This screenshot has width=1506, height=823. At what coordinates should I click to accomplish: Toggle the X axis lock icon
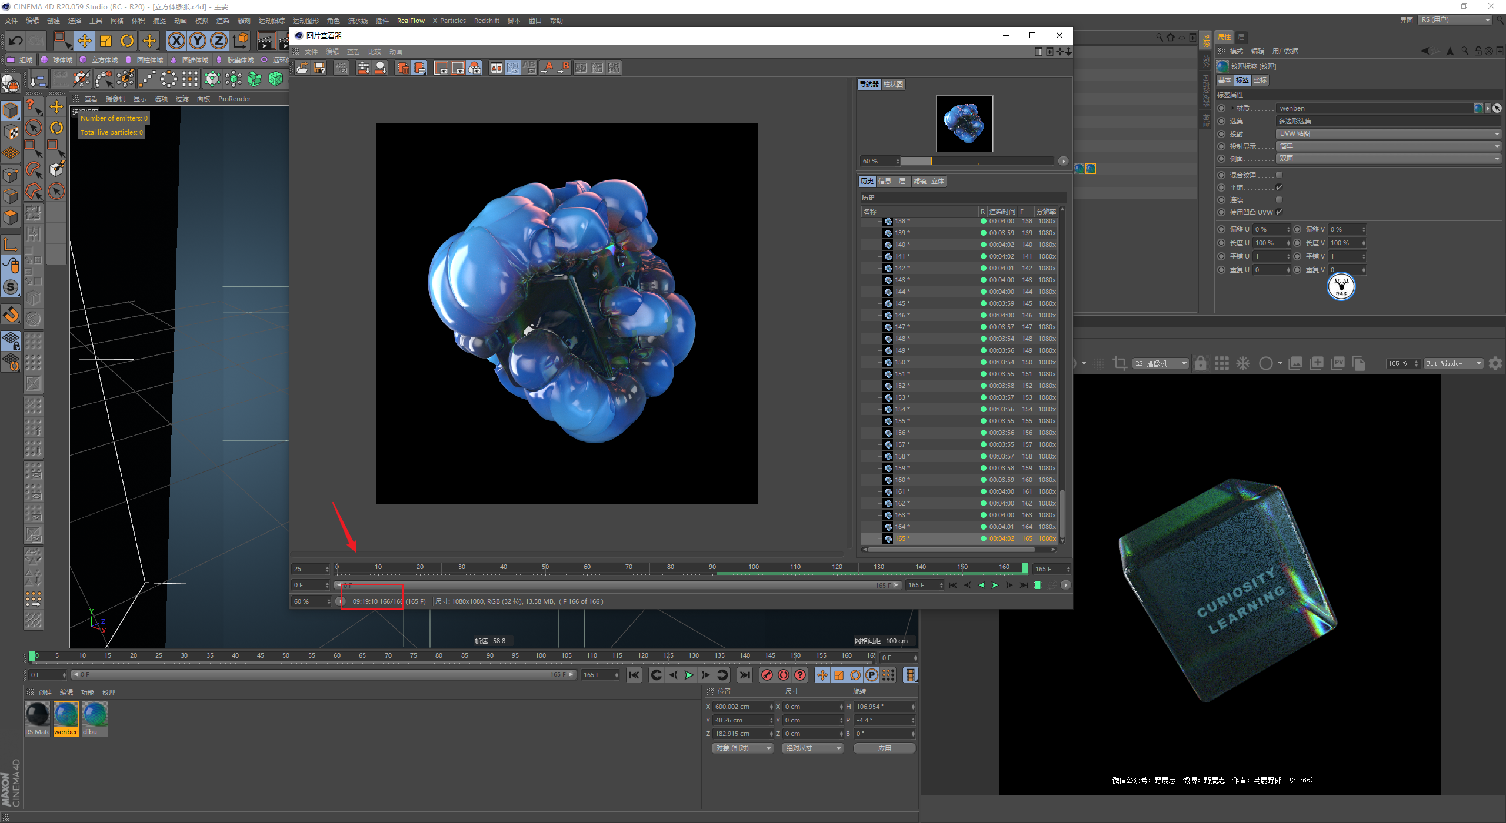[x=176, y=41]
